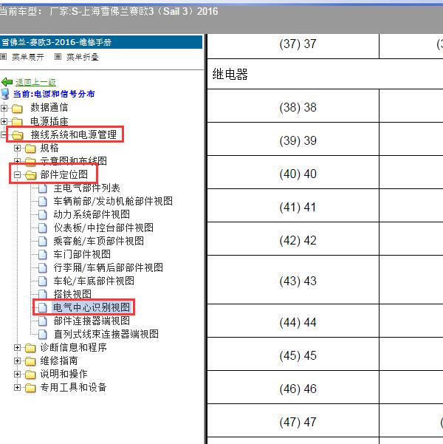This screenshot has width=443, height=444.
Task: Click the open folder icon of 部件定位图
Action: [x=30, y=175]
